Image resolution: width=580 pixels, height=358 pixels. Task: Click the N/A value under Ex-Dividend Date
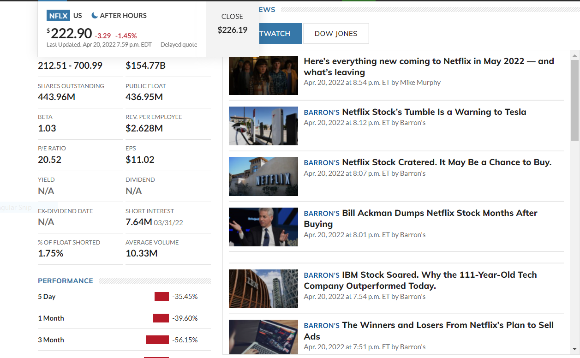[46, 222]
